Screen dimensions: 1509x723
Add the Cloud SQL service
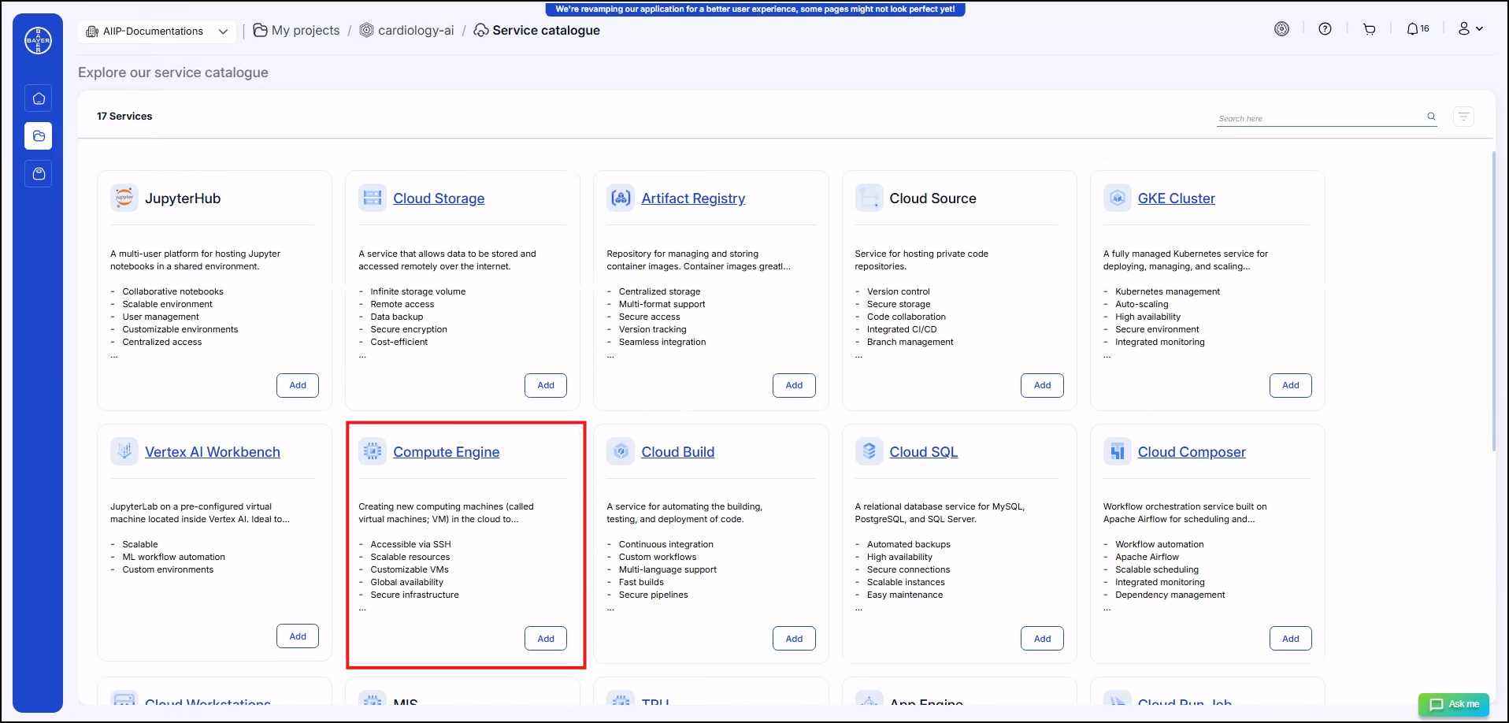tap(1042, 639)
